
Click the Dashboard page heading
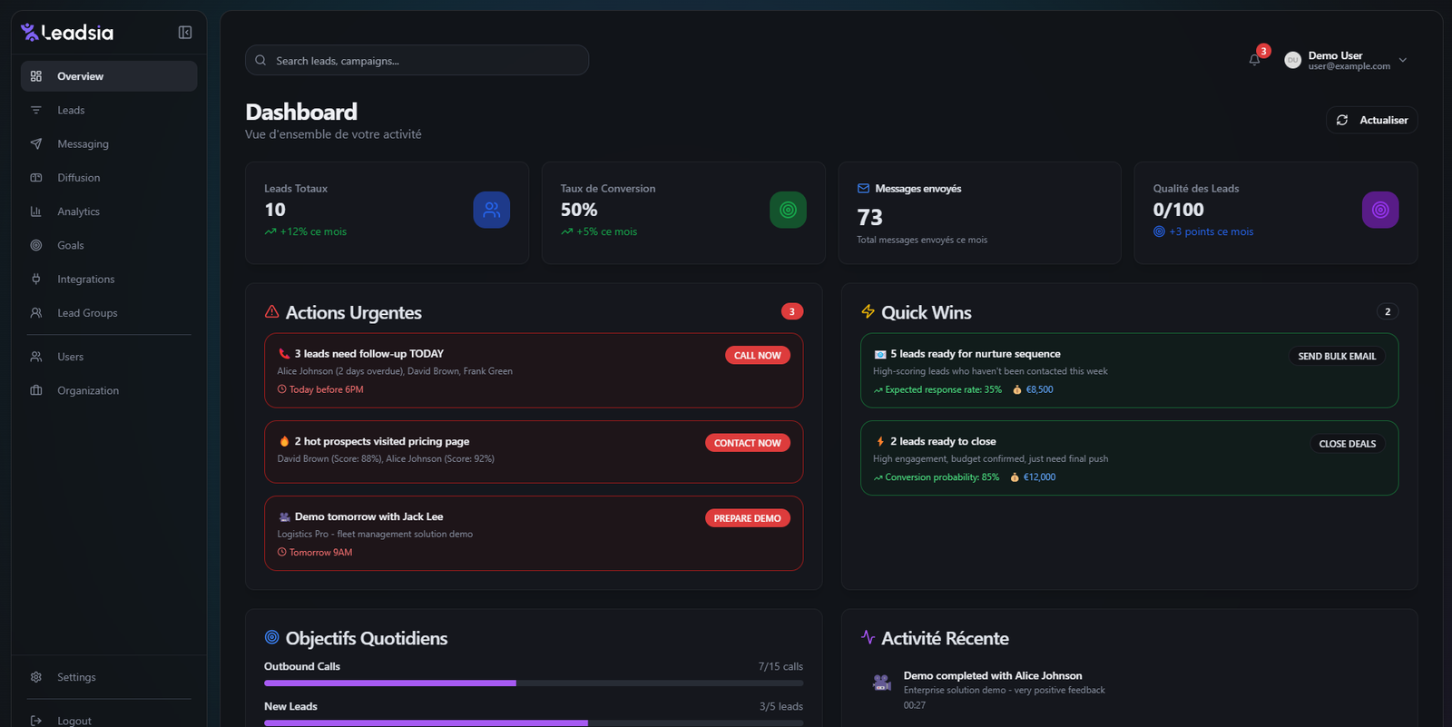tap(301, 112)
